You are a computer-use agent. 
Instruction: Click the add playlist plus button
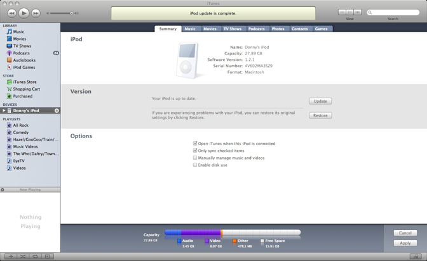point(11,257)
